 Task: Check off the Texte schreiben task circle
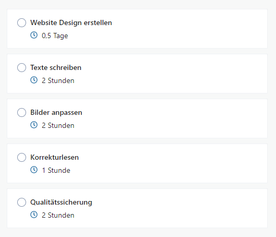pos(21,68)
